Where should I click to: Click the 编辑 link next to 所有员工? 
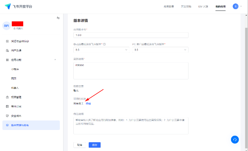tap(88, 103)
